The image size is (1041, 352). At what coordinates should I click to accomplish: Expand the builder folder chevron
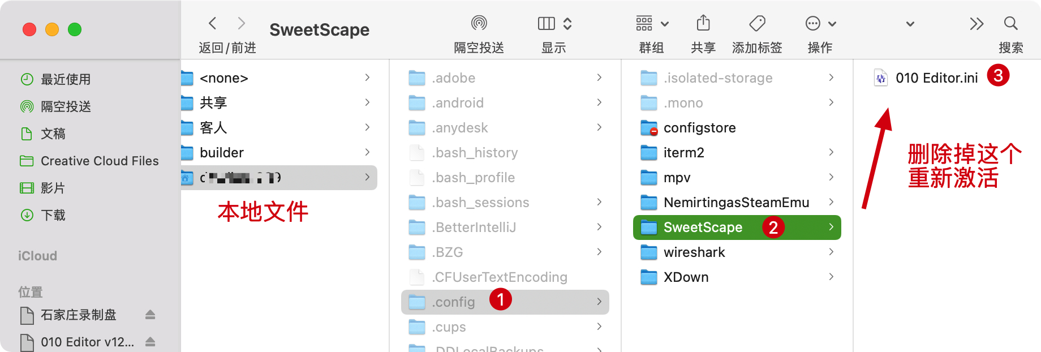click(367, 152)
